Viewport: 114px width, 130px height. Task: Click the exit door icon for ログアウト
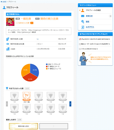point(83,27)
